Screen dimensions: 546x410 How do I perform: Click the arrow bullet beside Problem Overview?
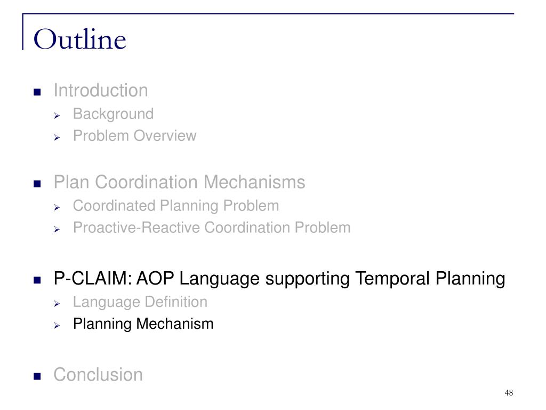(x=57, y=138)
